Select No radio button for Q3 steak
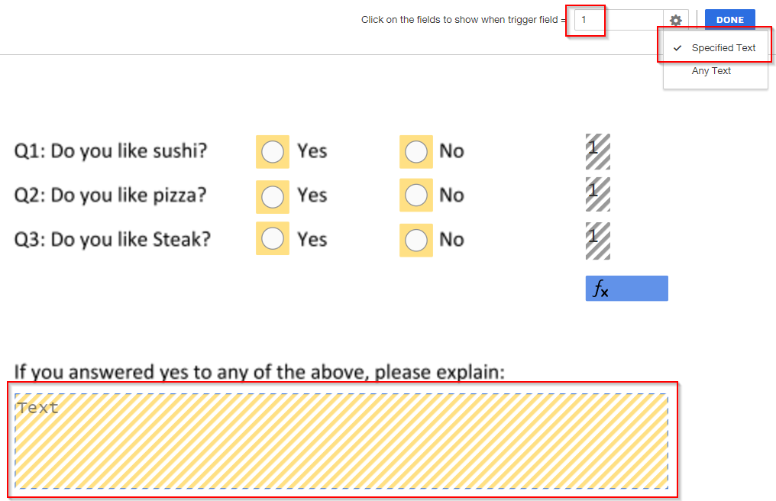 415,240
